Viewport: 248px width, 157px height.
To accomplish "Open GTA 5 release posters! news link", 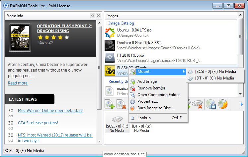I will 38,123.
